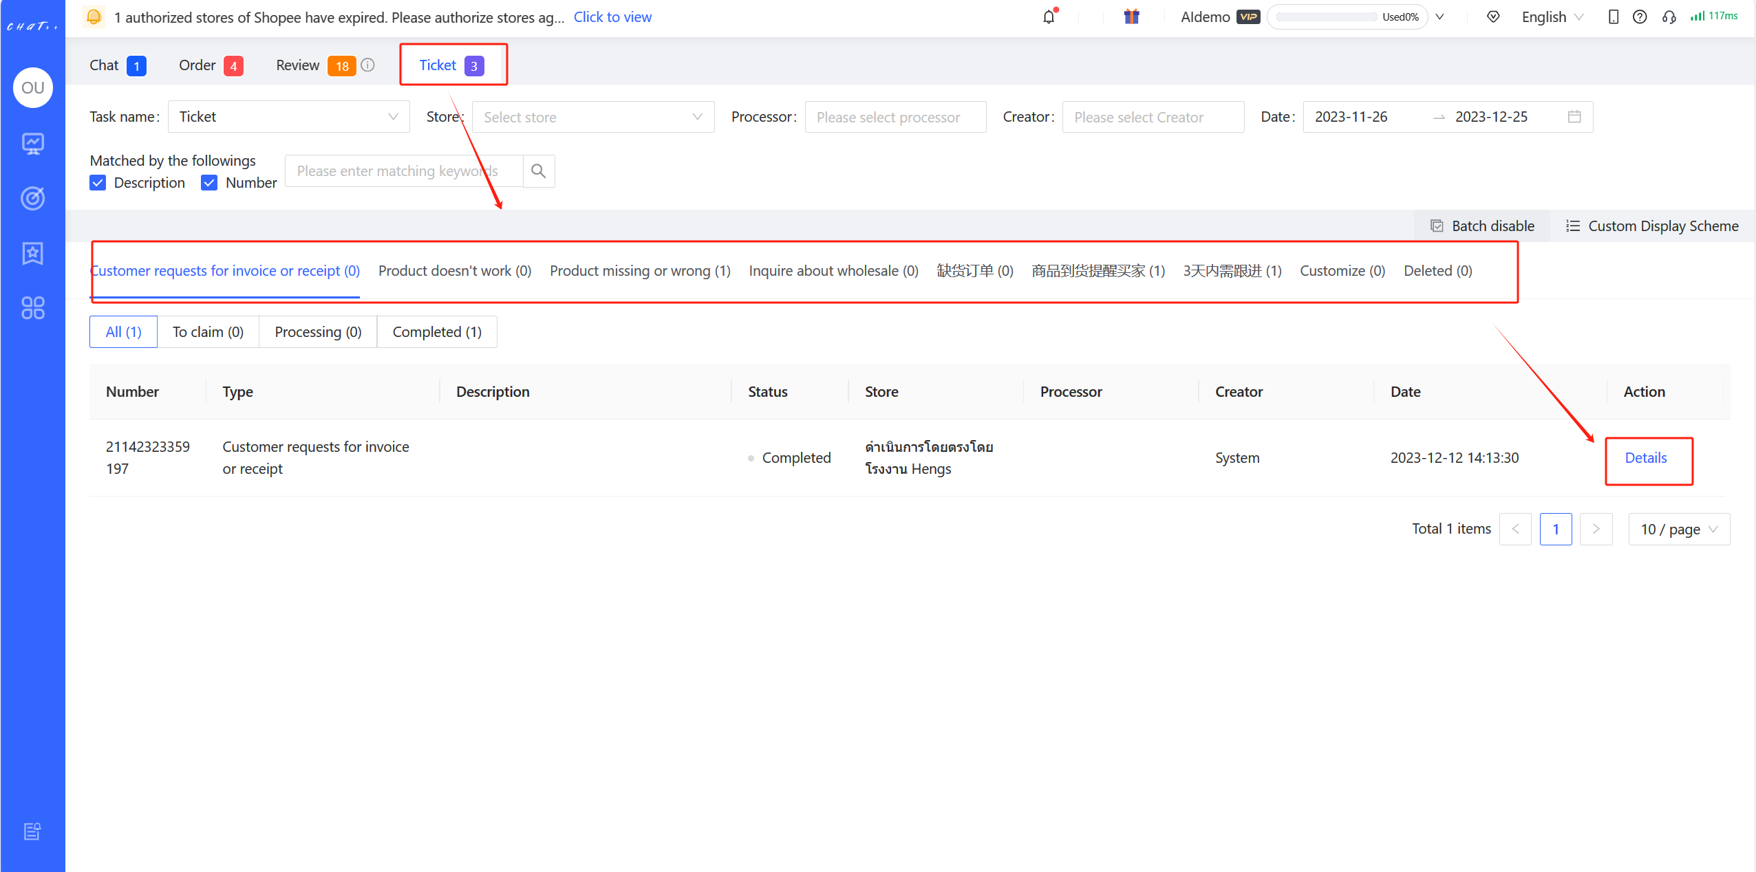Toggle the Description checkbox
Image resolution: width=1756 pixels, height=872 pixels.
click(98, 183)
